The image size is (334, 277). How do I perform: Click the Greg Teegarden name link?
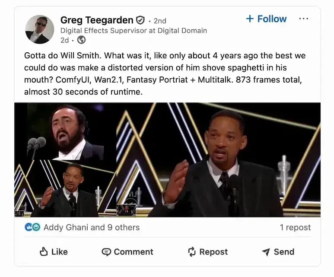point(97,20)
